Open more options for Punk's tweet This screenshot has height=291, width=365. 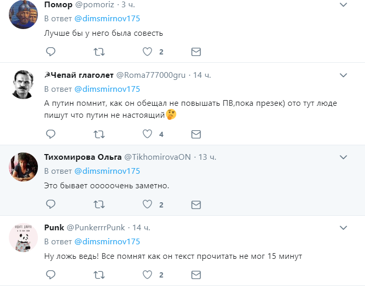tap(343, 228)
